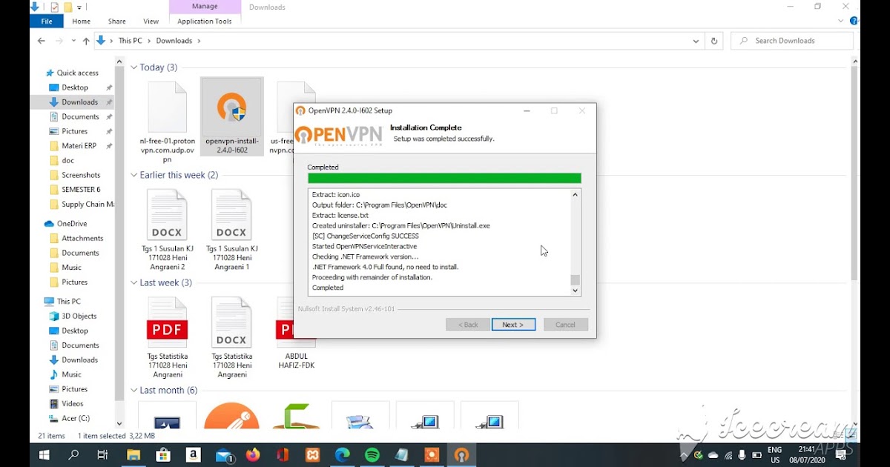Collapse the Last week group
Image resolution: width=890 pixels, height=467 pixels.
[x=134, y=282]
